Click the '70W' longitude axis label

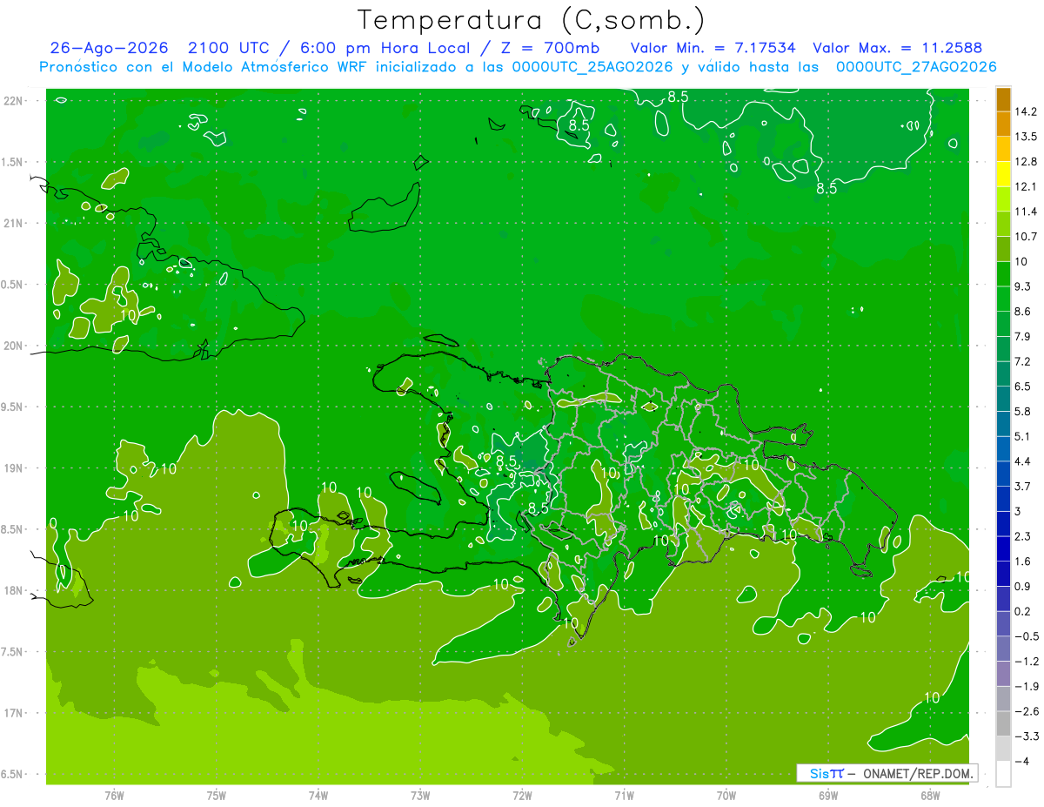[x=726, y=796]
